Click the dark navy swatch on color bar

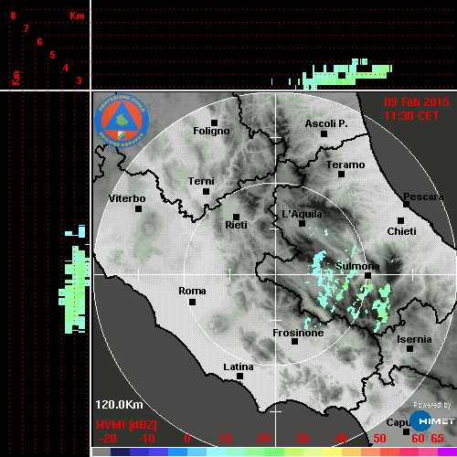tap(120, 452)
